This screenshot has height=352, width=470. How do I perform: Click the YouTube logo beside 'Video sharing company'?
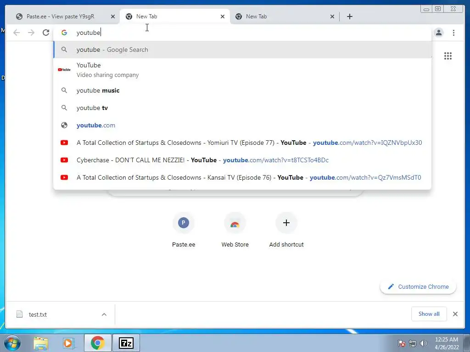[64, 70]
